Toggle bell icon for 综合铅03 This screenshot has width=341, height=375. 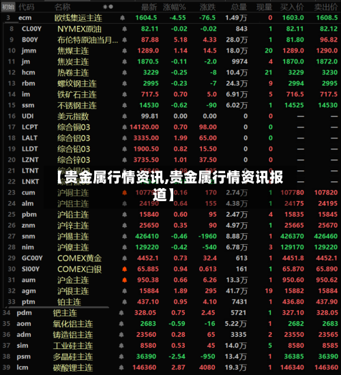pyautogui.click(x=124, y=149)
